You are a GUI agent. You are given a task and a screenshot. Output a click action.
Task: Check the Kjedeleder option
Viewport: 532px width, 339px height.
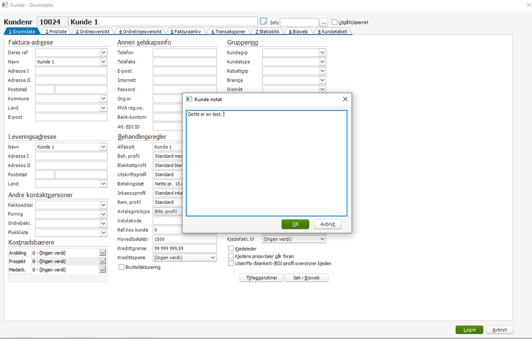231,249
